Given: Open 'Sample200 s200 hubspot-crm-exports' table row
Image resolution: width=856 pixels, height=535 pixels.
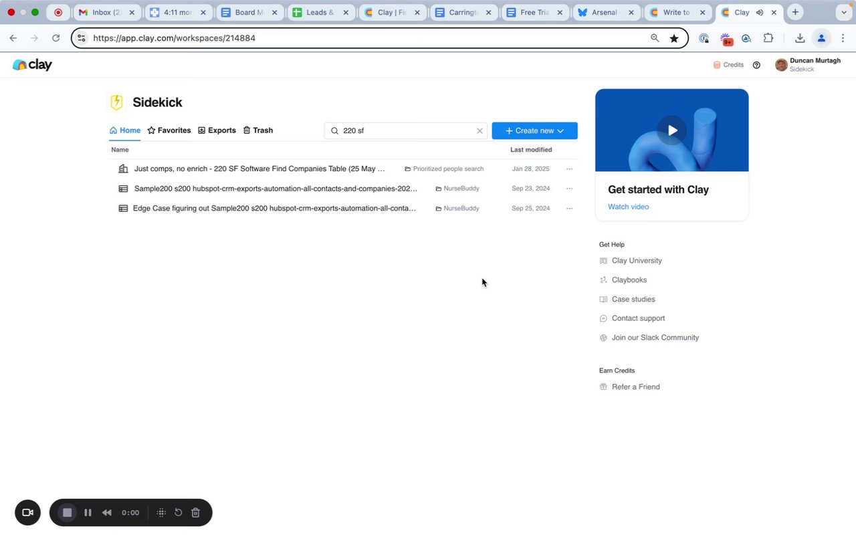Looking at the screenshot, I should (276, 189).
